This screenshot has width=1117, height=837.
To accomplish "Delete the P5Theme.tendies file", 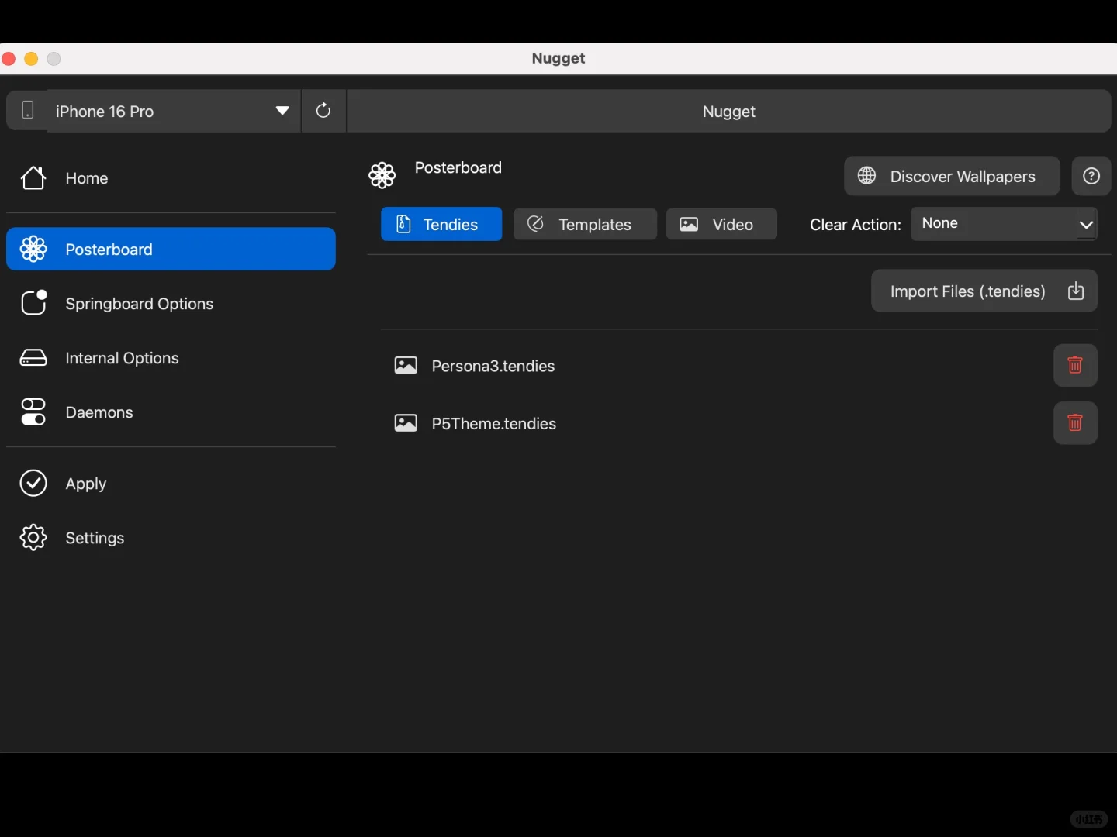I will point(1075,423).
